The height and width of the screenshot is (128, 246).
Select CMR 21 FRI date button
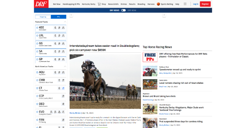tap(59, 80)
